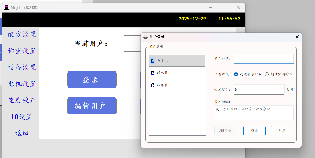
Task: Click the 技术员 user avatar icon
Action: point(153,85)
